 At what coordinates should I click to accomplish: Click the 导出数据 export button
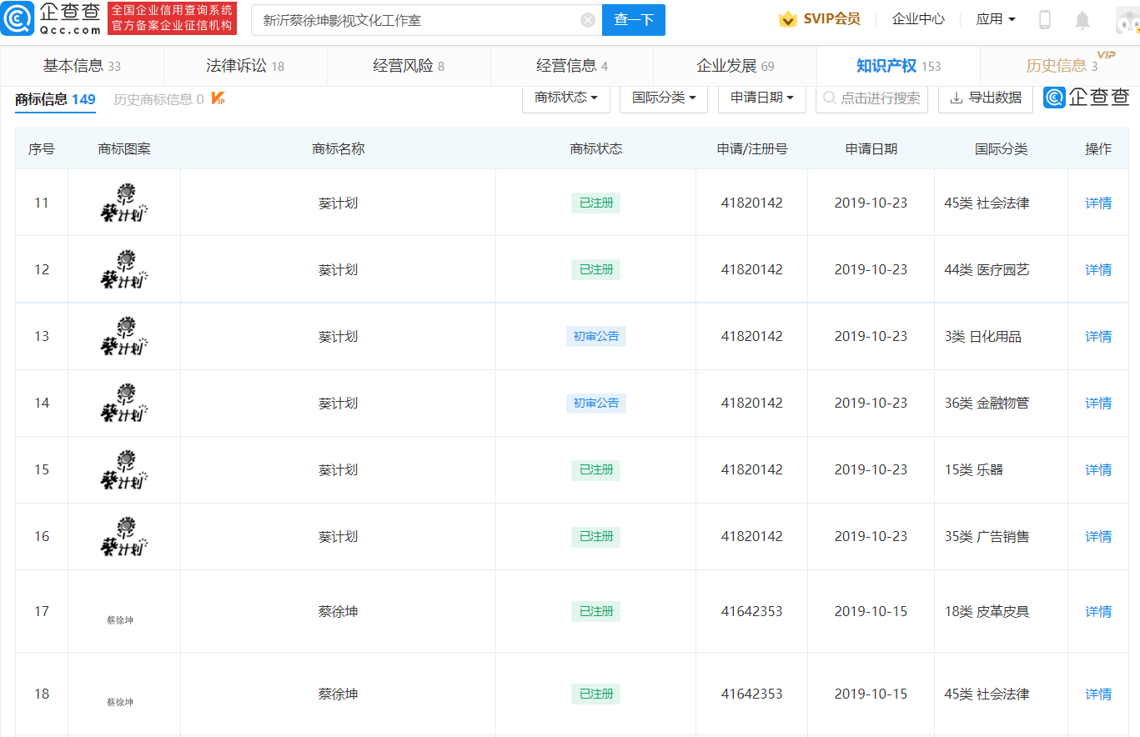(x=986, y=98)
